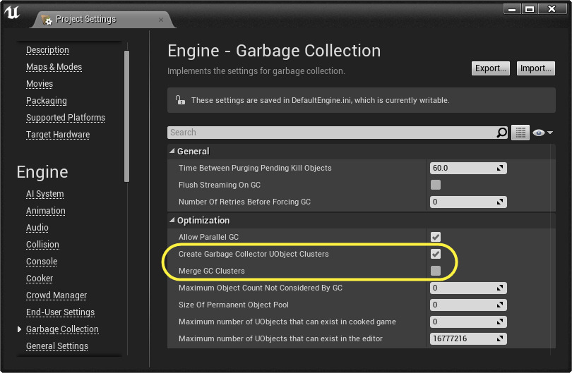This screenshot has height=373, width=572.
Task: Click the property matrix grid icon
Action: (x=520, y=133)
